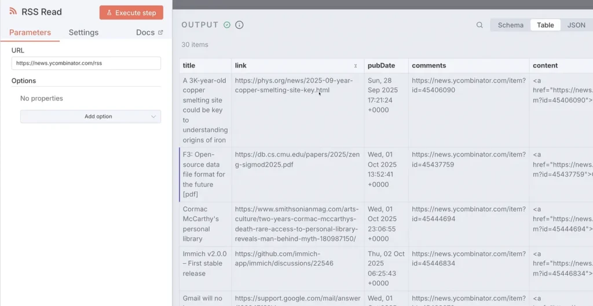Switch to the Settings tab
The height and width of the screenshot is (306, 593).
point(83,32)
